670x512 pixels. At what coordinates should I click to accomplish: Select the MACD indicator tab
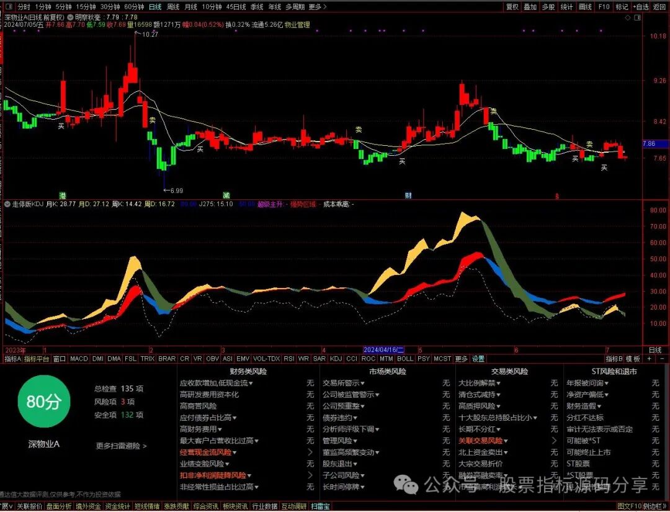[x=79, y=359]
